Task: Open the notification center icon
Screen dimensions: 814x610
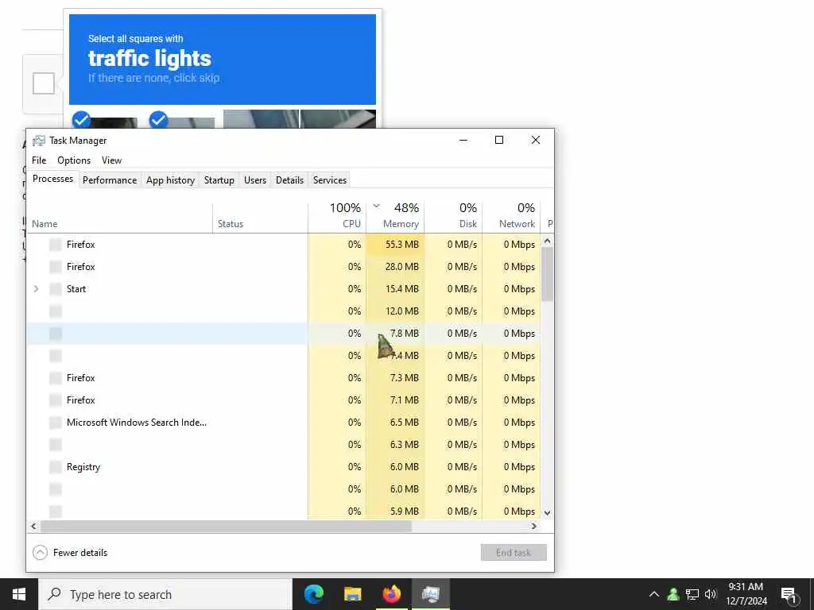Action: 789,594
